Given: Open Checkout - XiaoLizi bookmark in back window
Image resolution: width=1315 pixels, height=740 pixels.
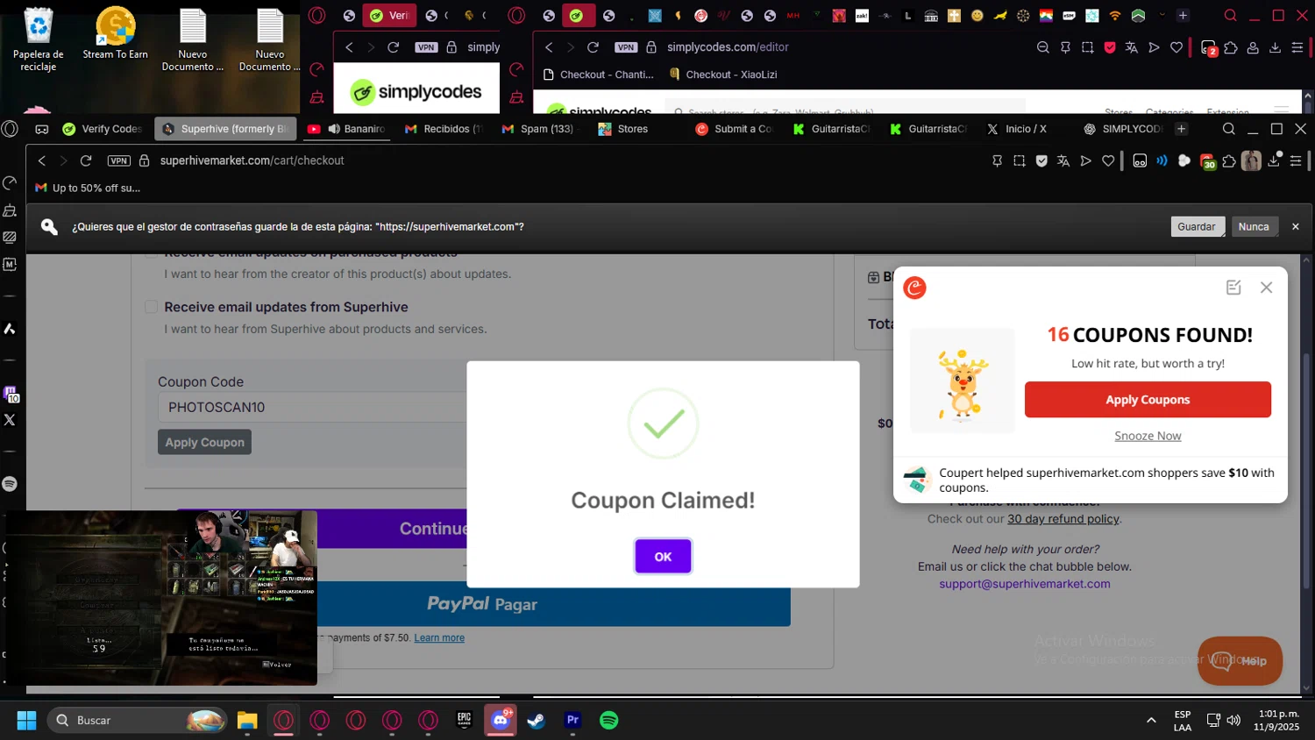Looking at the screenshot, I should (723, 75).
